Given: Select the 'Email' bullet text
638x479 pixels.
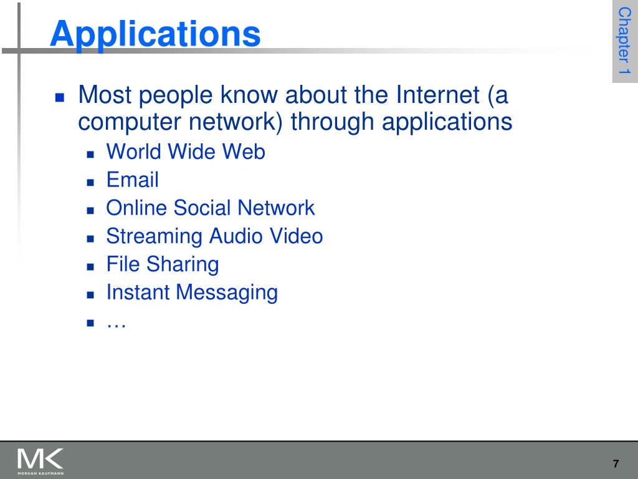Looking at the screenshot, I should point(132,180).
